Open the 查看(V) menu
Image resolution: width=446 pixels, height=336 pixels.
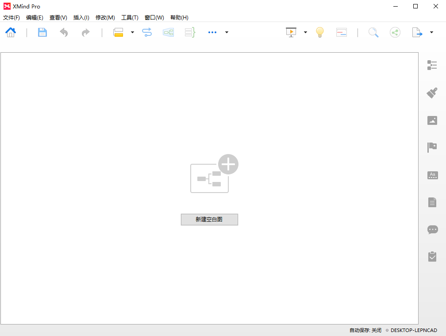pyautogui.click(x=58, y=18)
